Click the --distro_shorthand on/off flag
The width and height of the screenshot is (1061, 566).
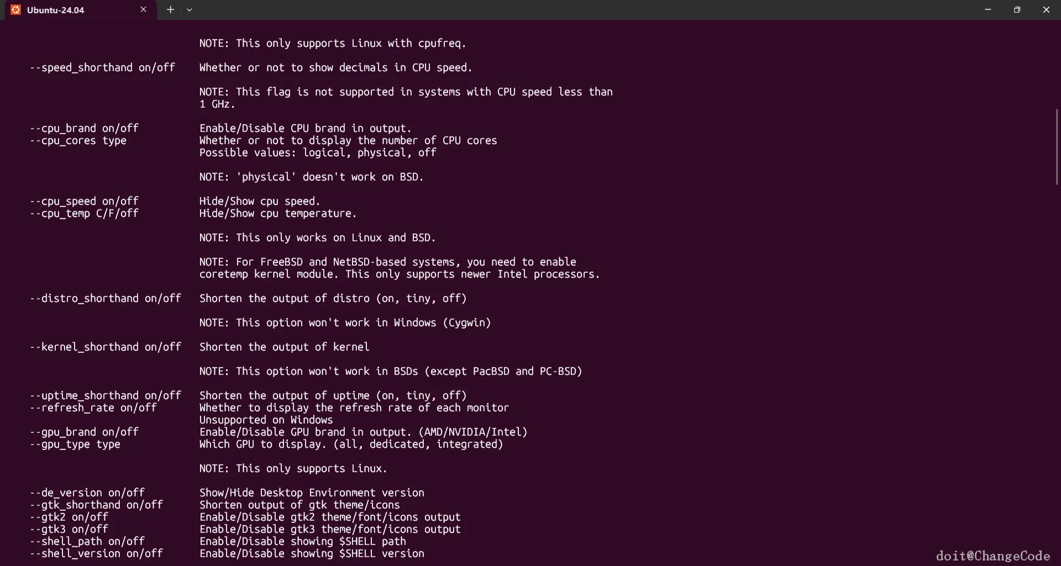tap(105, 298)
